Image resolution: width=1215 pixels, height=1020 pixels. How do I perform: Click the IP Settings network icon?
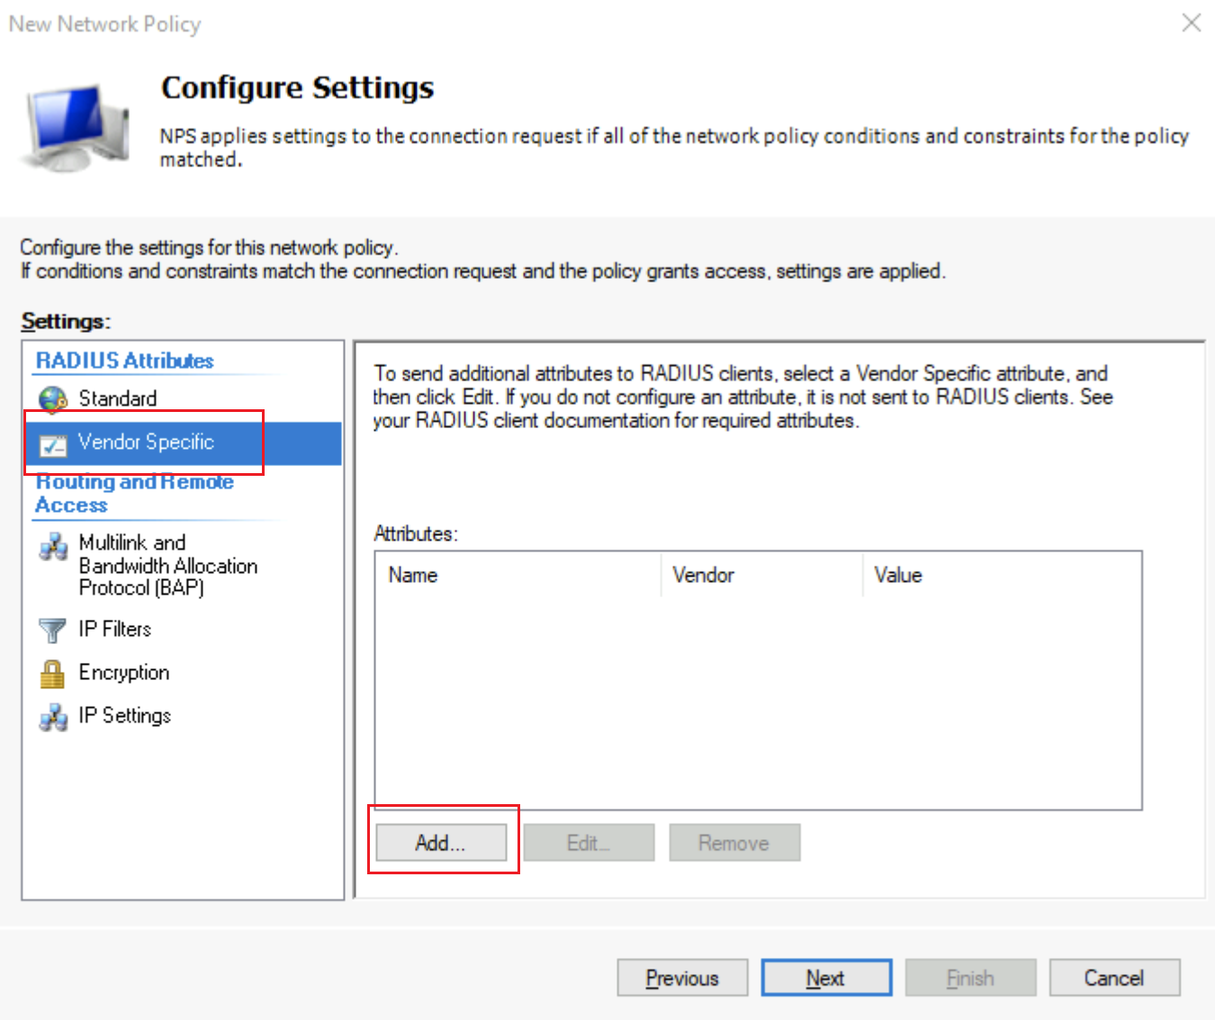(x=53, y=717)
